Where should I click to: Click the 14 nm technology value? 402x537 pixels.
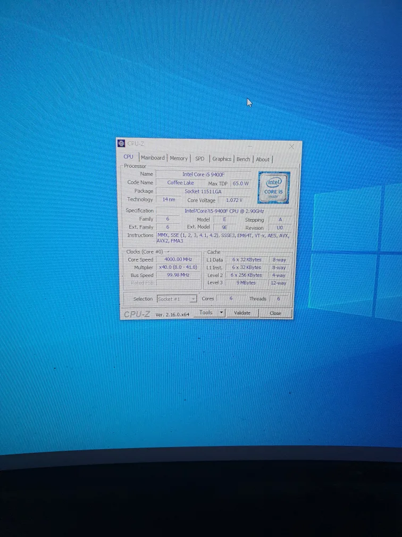coord(169,199)
